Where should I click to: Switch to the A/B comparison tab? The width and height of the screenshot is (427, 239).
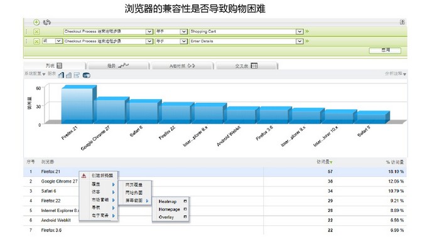(x=182, y=66)
